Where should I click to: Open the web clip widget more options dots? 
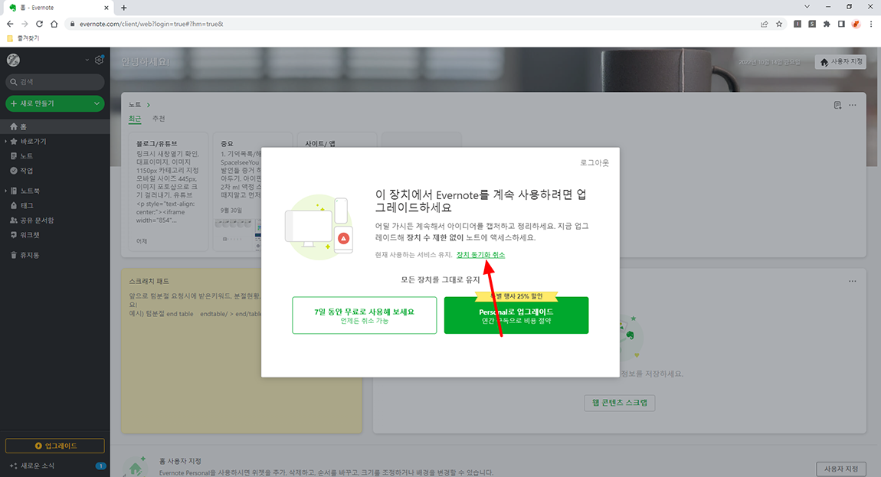coord(853,282)
